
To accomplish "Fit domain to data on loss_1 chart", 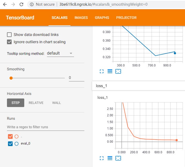I will [x=118, y=158].
